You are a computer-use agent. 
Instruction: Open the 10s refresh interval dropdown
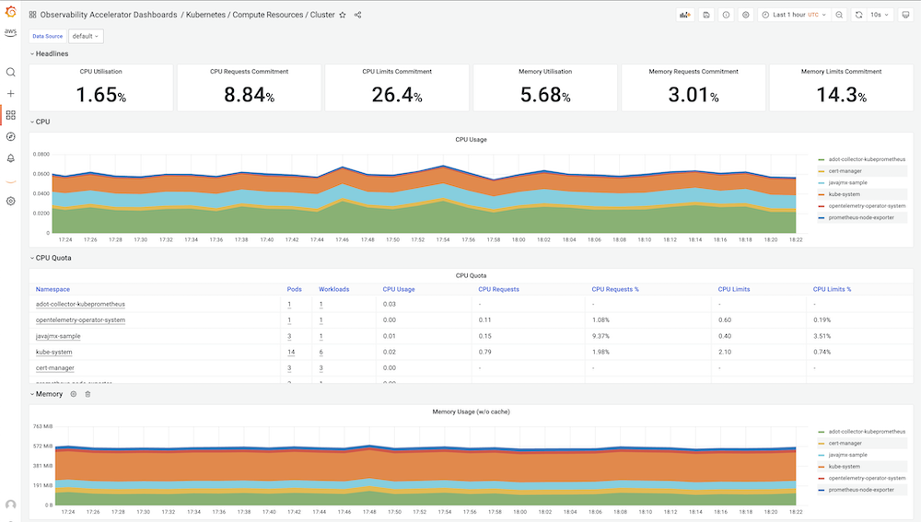point(880,15)
